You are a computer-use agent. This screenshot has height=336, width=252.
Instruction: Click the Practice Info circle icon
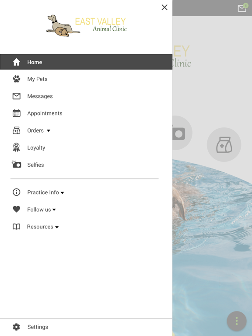(17, 192)
